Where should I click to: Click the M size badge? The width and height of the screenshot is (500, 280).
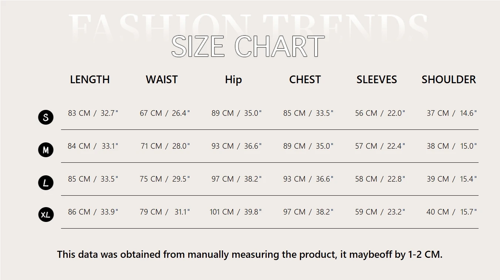(x=46, y=150)
